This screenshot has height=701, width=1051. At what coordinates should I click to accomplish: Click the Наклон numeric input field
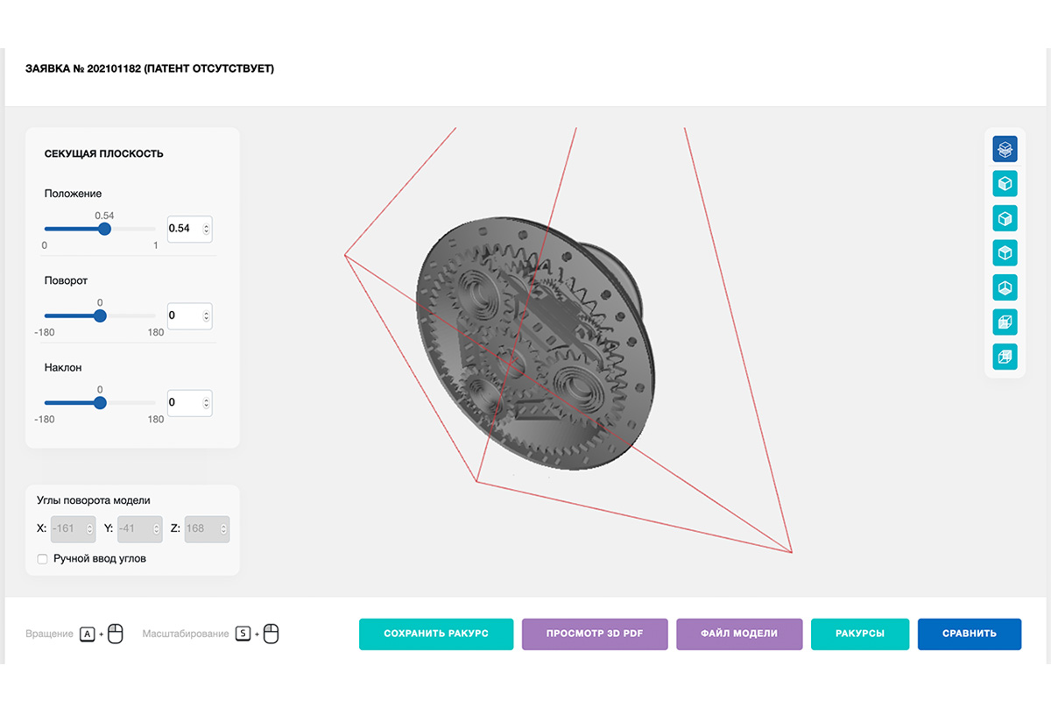click(x=189, y=402)
